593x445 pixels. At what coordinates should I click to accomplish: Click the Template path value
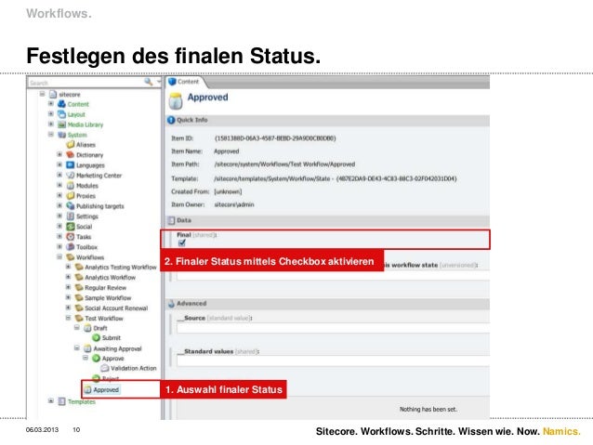tap(336, 178)
